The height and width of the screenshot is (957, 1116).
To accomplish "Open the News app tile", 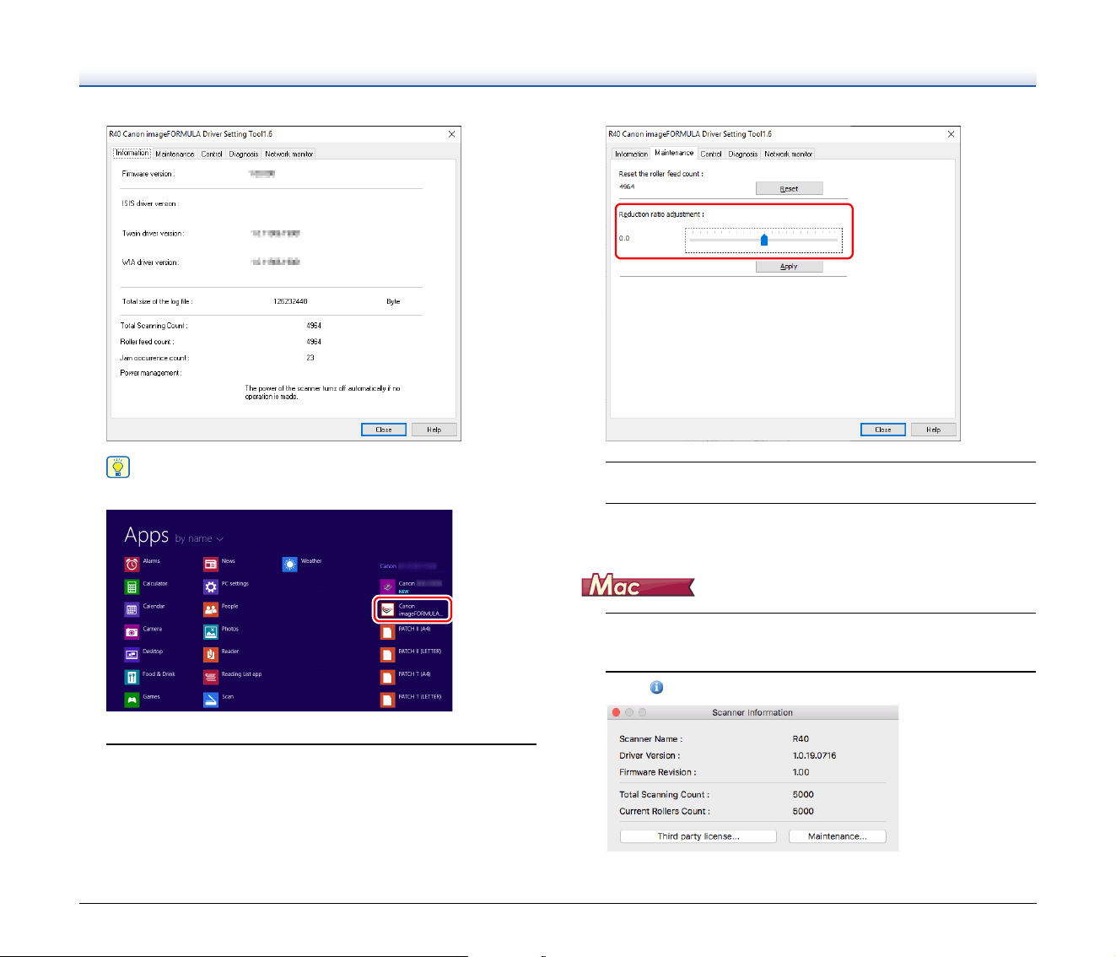I will 211,565.
